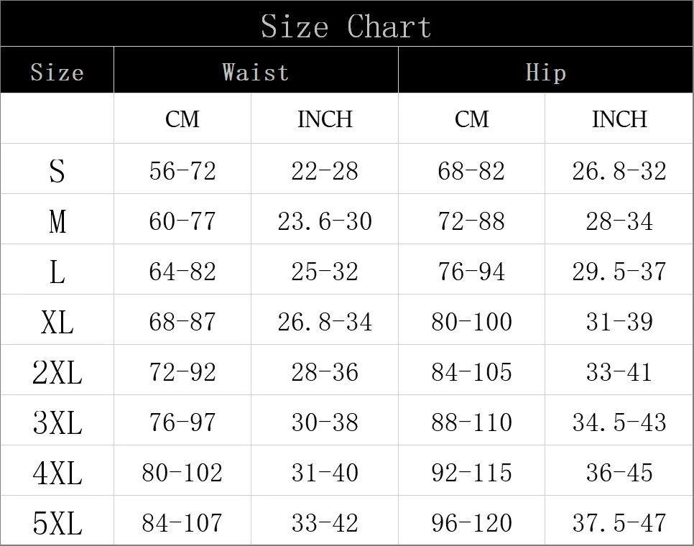Image resolution: width=694 pixels, height=546 pixels.
Task: Select the Waist column header
Action: (255, 72)
